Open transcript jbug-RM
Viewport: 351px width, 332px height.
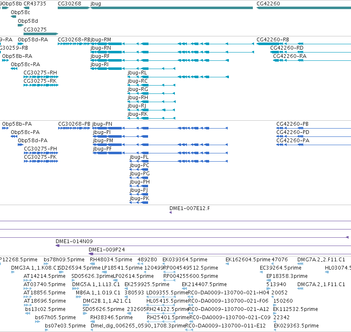click(172, 44)
